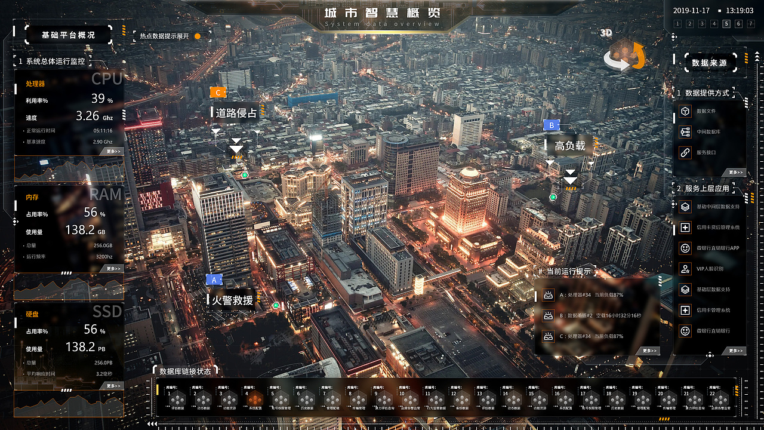This screenshot has width=764, height=430.
Task: Click the blue B marker tag
Action: click(552, 125)
